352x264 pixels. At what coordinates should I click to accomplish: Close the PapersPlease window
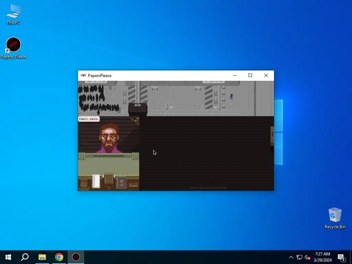(x=266, y=75)
